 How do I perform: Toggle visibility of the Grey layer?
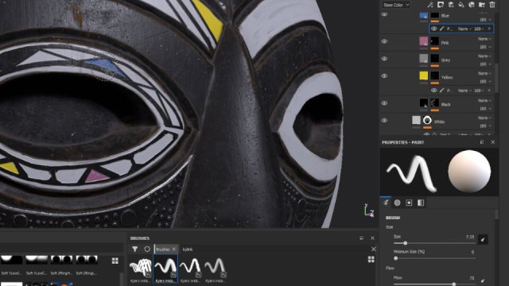point(384,59)
